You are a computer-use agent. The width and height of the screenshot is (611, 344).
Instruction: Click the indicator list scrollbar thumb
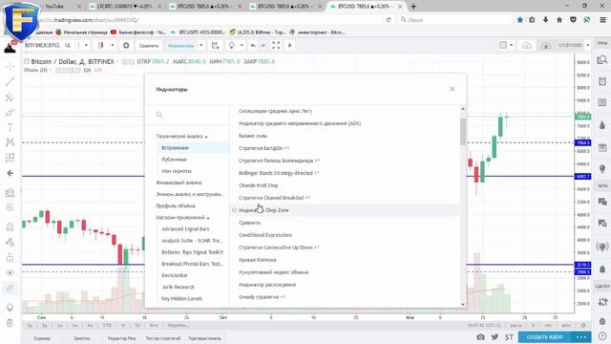[x=463, y=132]
